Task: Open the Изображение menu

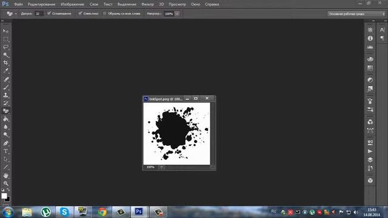Action: pos(73,4)
